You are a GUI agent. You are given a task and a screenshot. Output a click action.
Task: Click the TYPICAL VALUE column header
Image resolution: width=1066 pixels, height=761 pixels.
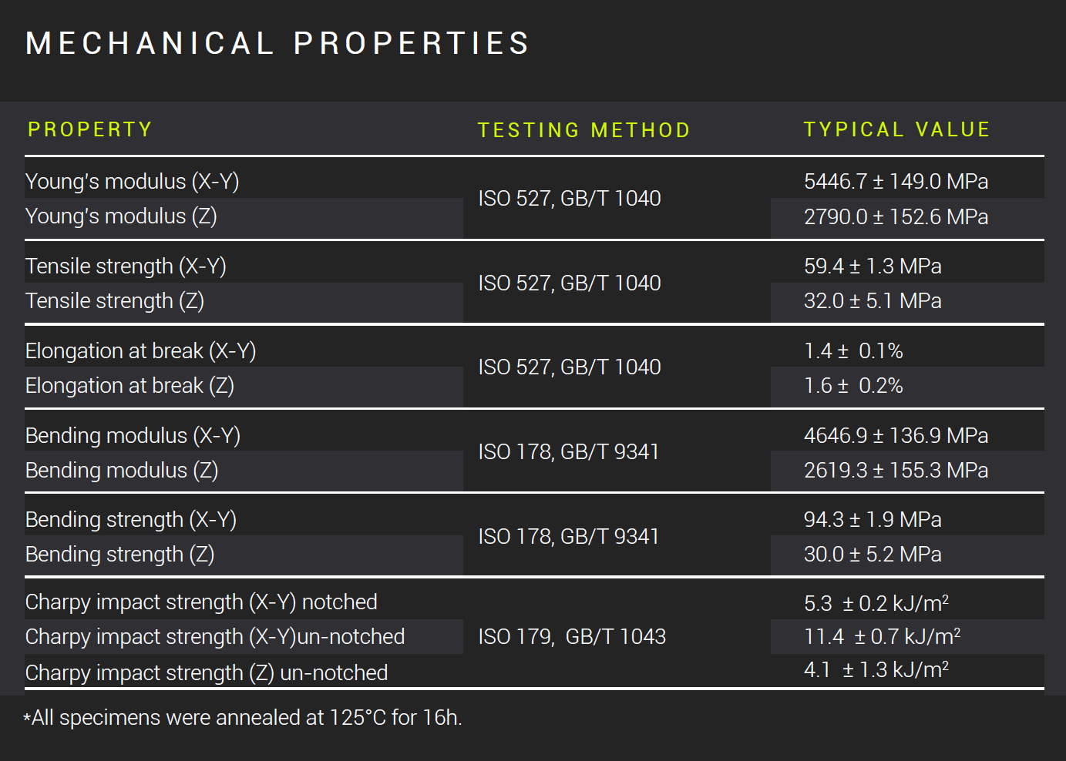[x=896, y=129]
